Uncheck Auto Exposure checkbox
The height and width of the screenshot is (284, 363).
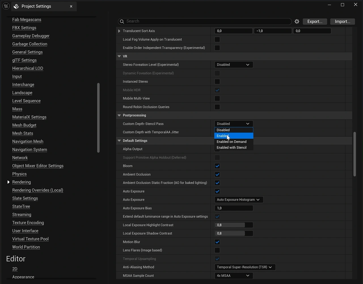point(217,191)
